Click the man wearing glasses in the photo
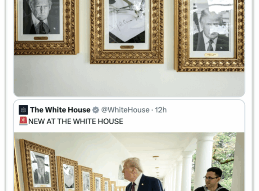The height and width of the screenshot is (191, 259). coord(212,179)
